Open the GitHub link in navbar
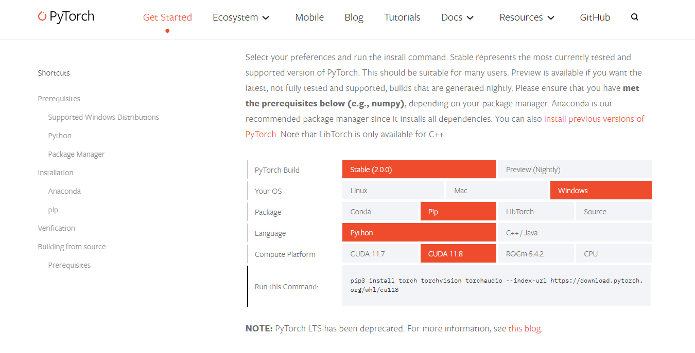 [595, 17]
